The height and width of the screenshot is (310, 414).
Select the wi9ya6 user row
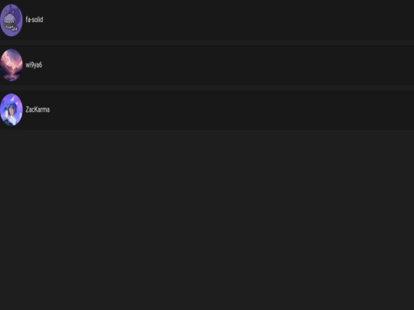207,65
